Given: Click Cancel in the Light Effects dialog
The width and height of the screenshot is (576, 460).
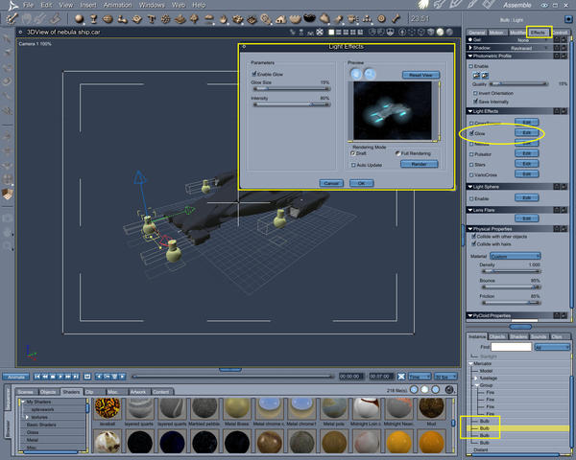Looking at the screenshot, I should point(331,183).
